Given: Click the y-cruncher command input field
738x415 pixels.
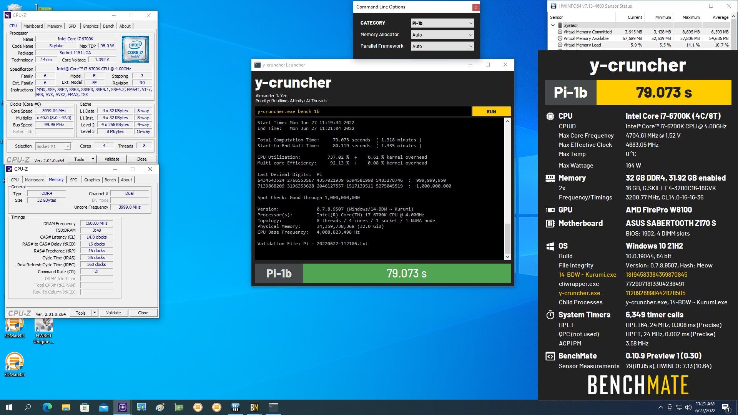Looking at the screenshot, I should [x=363, y=111].
